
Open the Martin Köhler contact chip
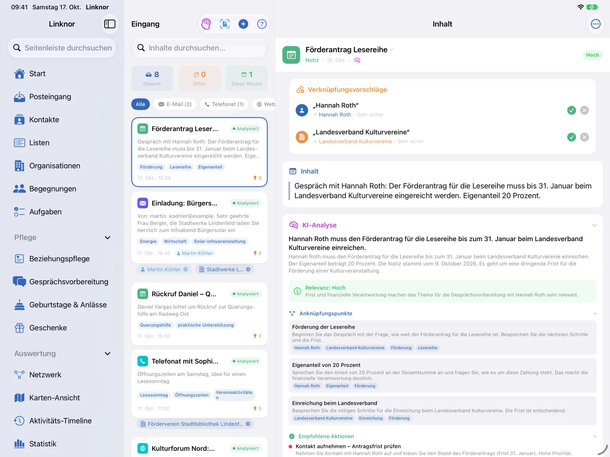[164, 269]
